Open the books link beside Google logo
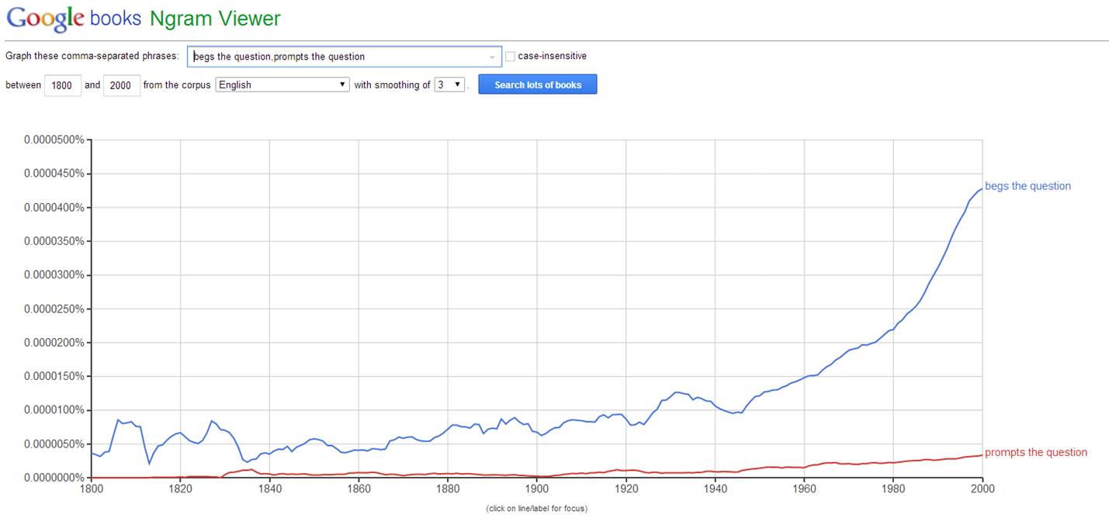The image size is (1109, 525). [116, 19]
